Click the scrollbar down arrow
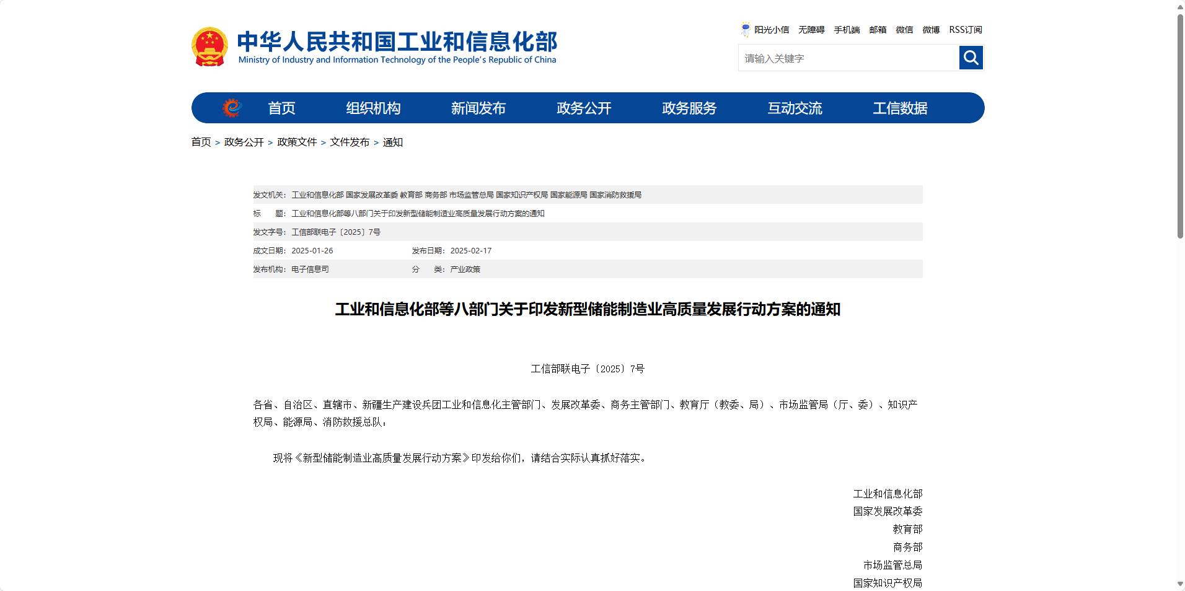 (x=1180, y=584)
